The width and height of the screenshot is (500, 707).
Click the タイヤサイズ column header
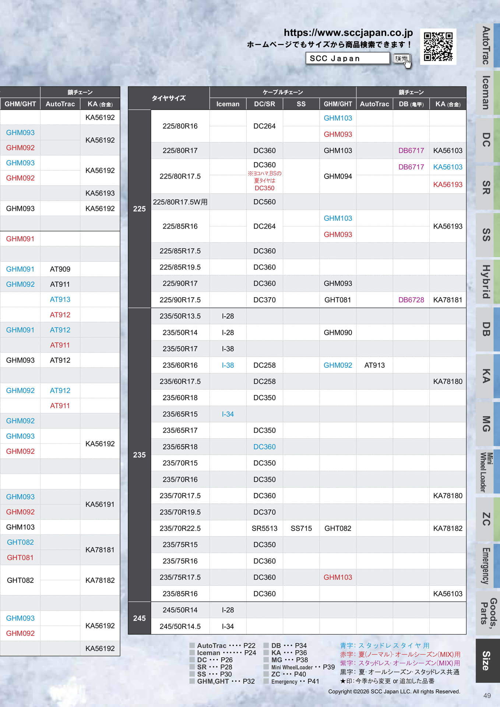click(x=169, y=98)
